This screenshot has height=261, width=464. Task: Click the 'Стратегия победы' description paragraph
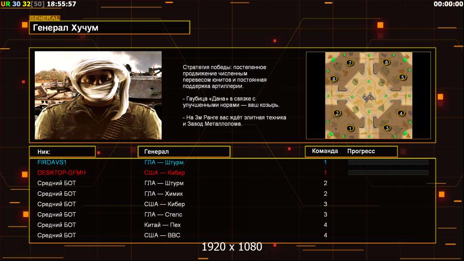coord(225,77)
